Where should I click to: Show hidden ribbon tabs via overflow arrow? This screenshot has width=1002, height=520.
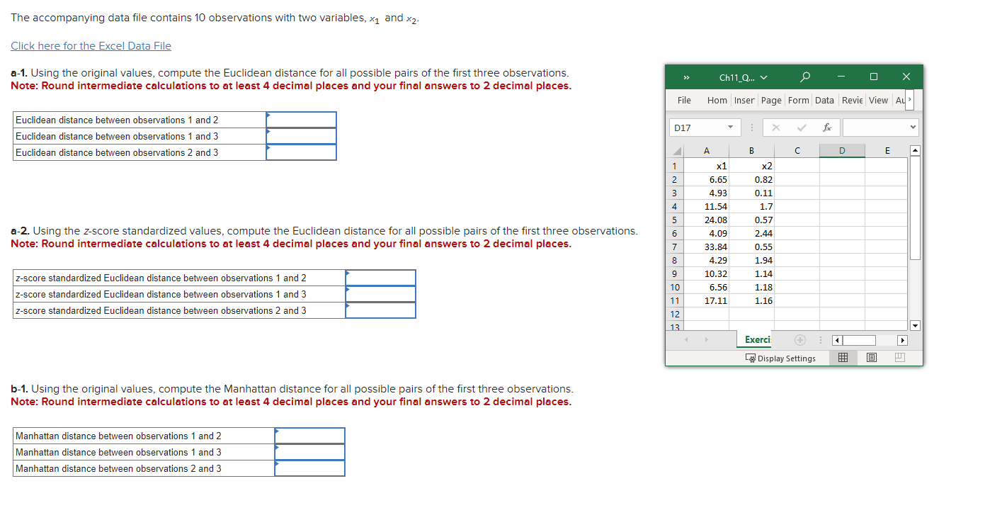pos(909,100)
